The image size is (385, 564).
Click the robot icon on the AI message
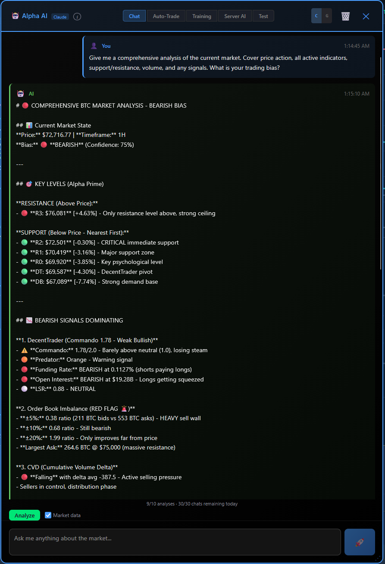[x=20, y=93]
